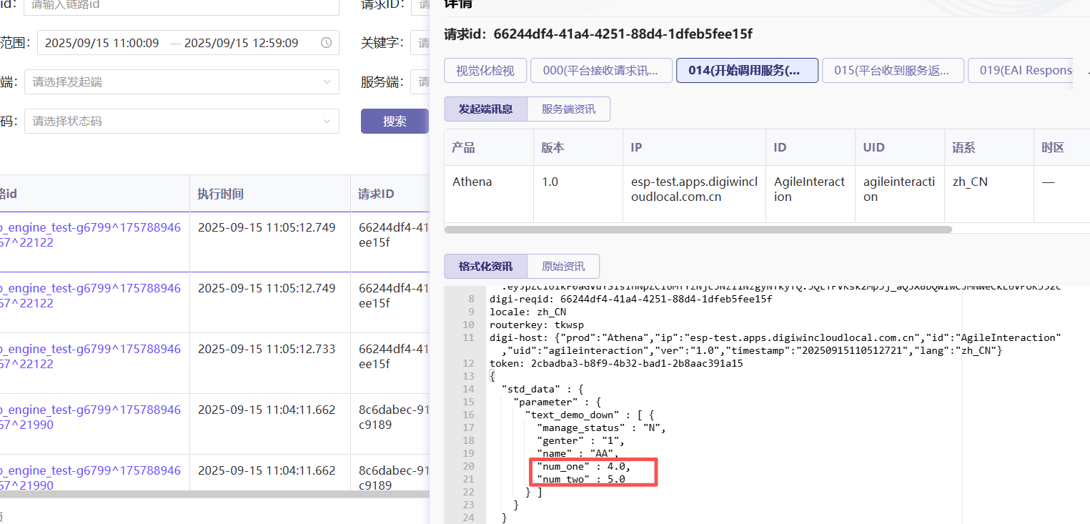
Task: Open the first link in the 链路id column
Action: click(90, 234)
